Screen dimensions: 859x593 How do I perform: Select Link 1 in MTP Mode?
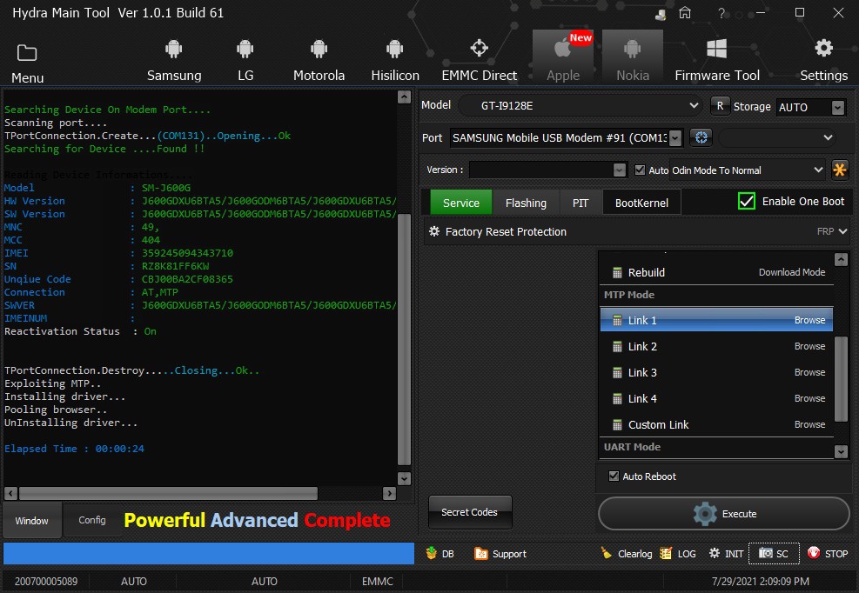716,320
